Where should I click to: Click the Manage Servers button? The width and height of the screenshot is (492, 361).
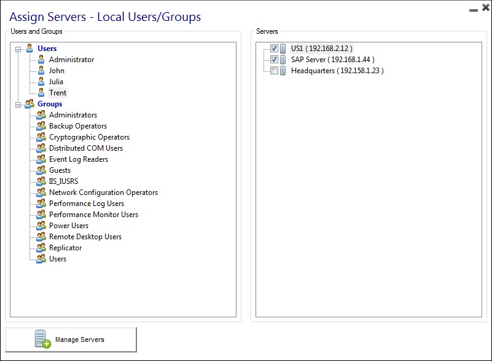[x=79, y=339]
